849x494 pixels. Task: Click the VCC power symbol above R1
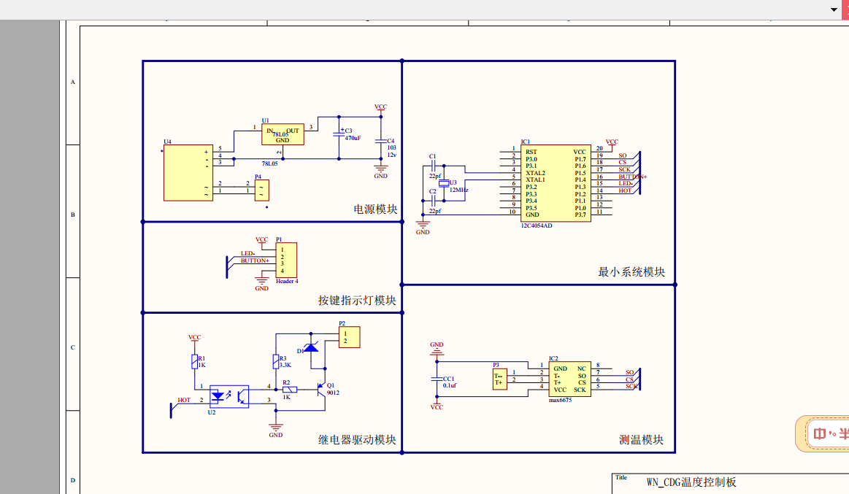point(194,338)
